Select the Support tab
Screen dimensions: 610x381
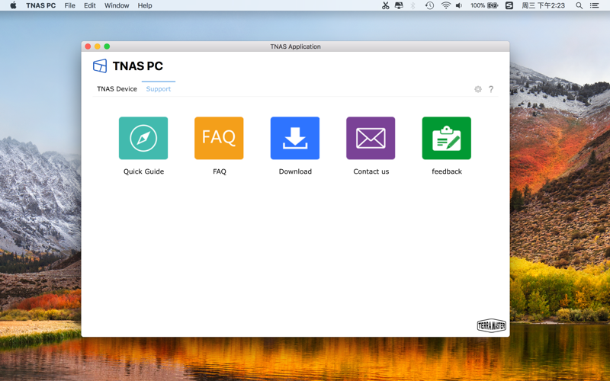point(159,89)
